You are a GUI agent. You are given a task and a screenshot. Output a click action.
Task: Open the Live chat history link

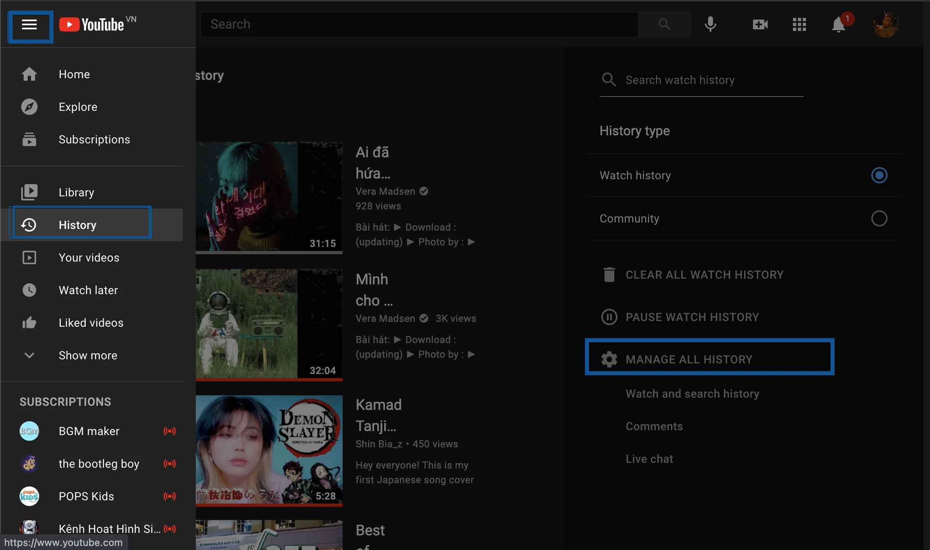tap(649, 459)
